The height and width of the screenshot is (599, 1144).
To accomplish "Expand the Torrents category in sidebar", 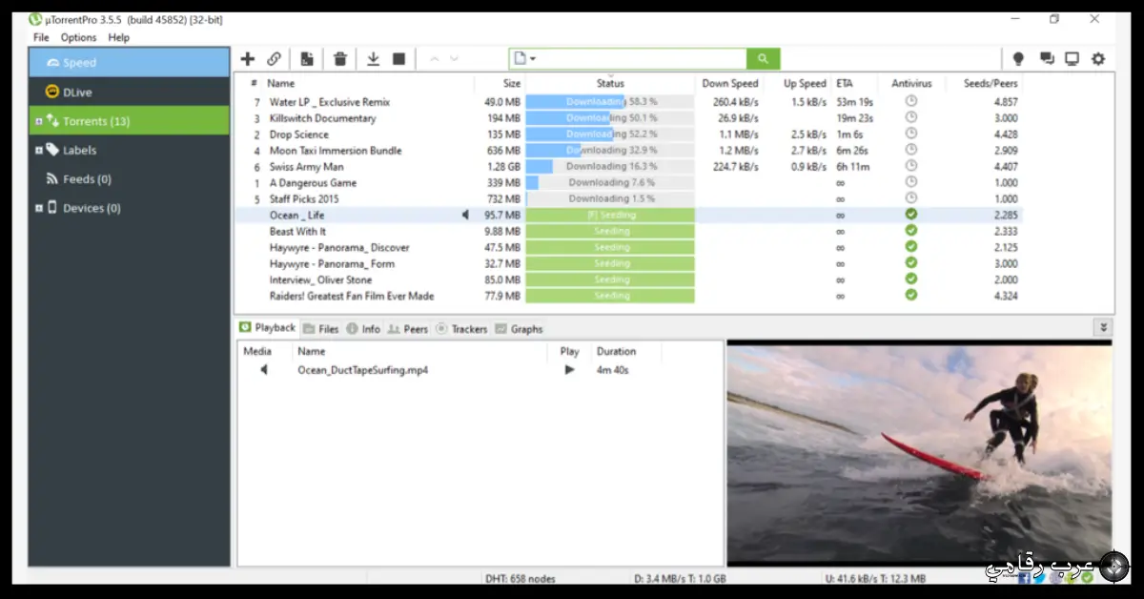I will click(38, 120).
